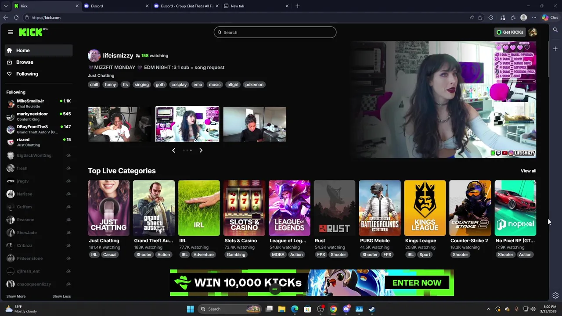Screen dimensions: 562x316
Task: Open OBS Studio from taskbar
Action: click(321, 309)
